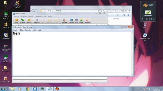Open the aTube Catcher taskbar icon

[57, 89]
